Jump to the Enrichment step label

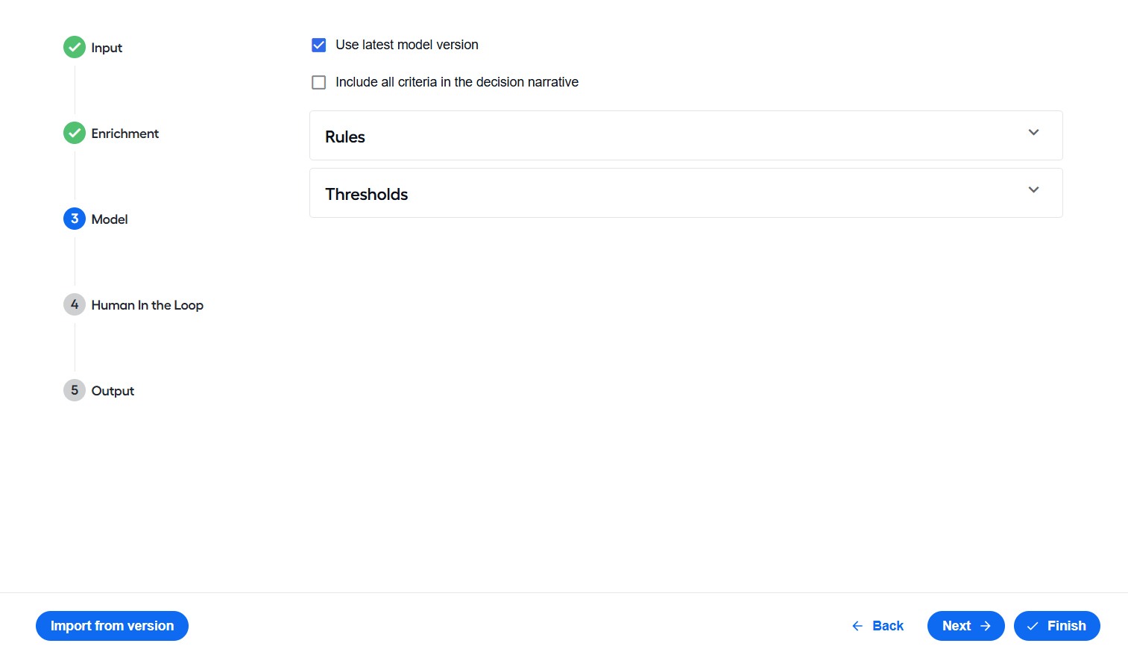pos(125,134)
